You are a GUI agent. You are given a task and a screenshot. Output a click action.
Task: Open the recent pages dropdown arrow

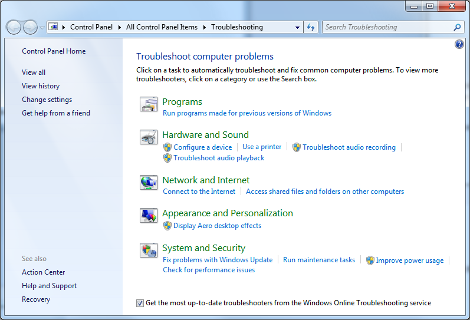(42, 28)
